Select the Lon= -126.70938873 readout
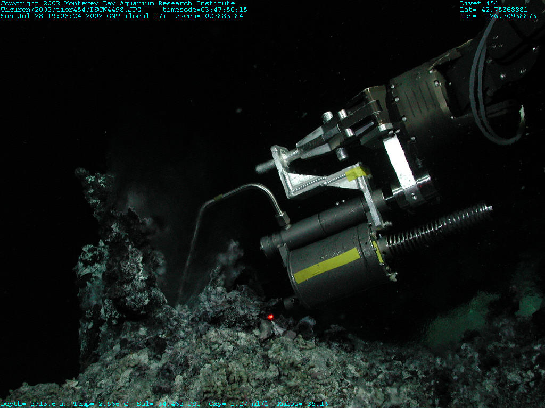545x408 pixels. coord(498,16)
